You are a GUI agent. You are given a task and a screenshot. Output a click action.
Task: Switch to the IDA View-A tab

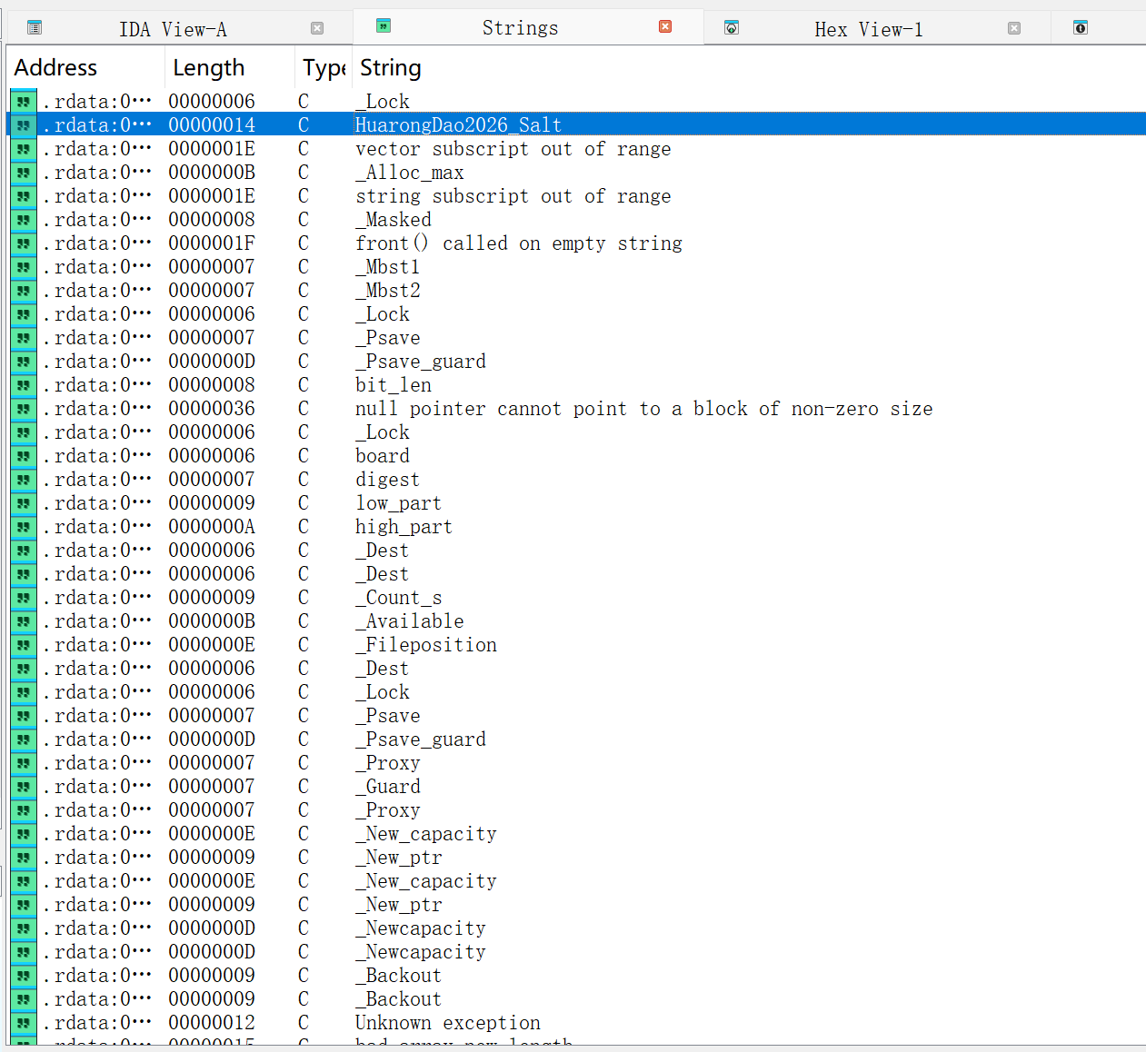173,29
